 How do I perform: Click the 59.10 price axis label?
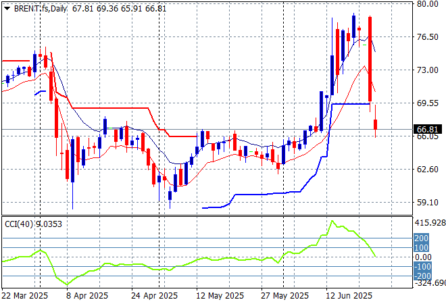coord(428,203)
